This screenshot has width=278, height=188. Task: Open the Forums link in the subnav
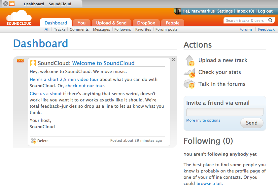pos(246,29)
